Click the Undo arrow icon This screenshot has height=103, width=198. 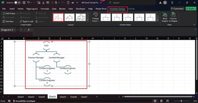28,2
